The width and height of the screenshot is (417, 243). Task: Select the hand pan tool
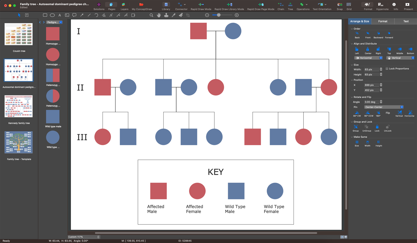(159, 15)
